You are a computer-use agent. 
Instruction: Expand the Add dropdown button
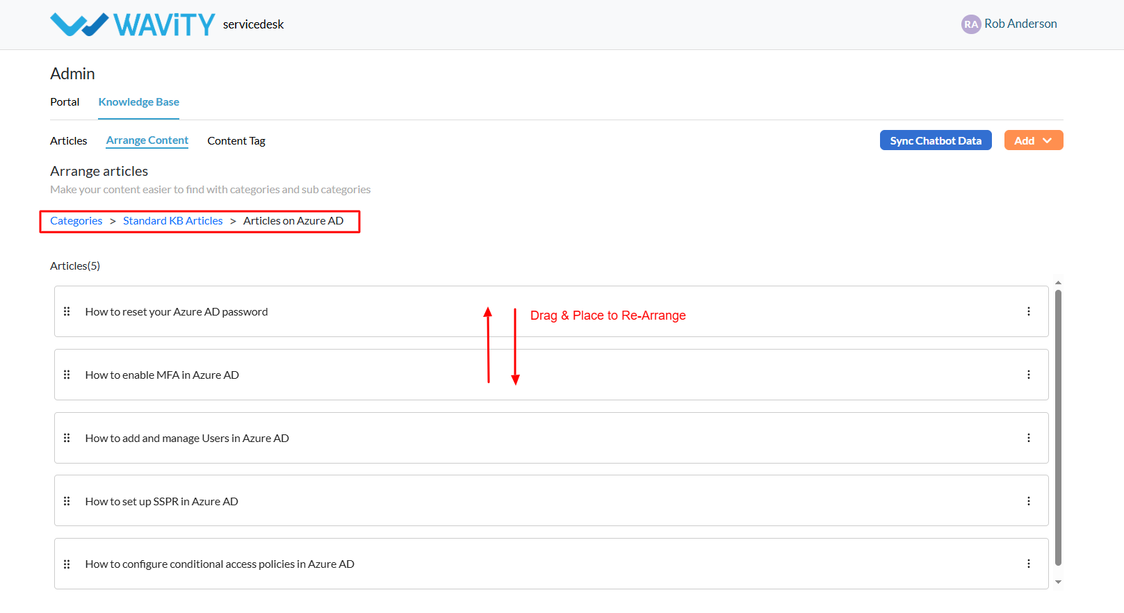[1034, 140]
